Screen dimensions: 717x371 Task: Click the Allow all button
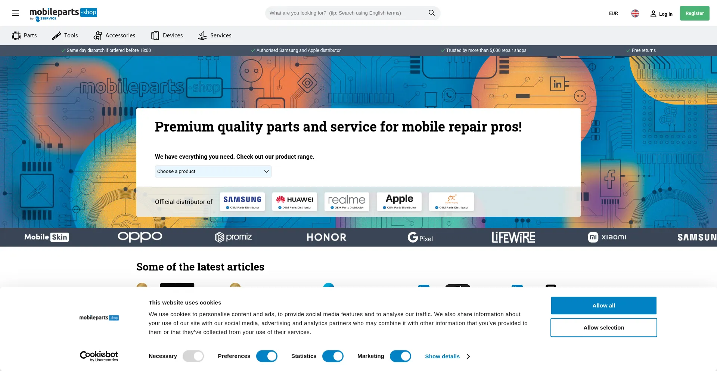[x=603, y=306]
